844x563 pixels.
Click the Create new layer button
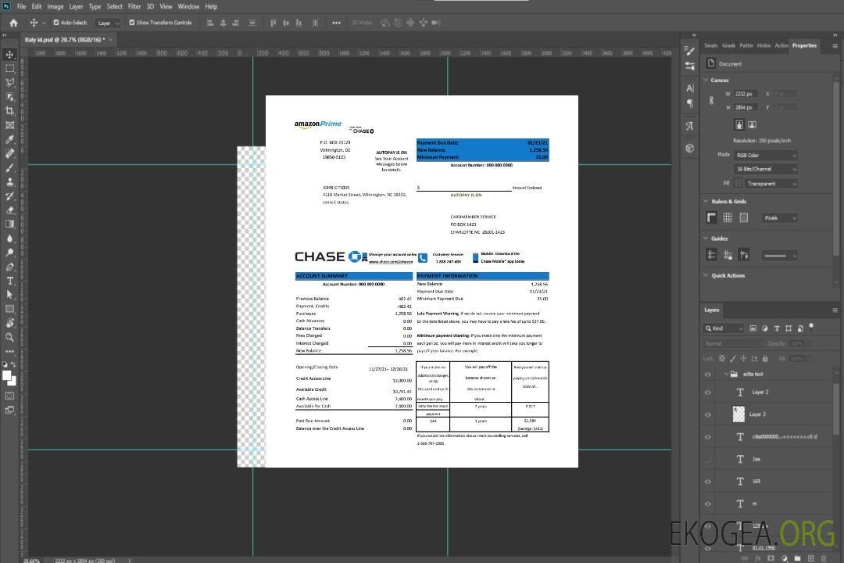(x=810, y=558)
